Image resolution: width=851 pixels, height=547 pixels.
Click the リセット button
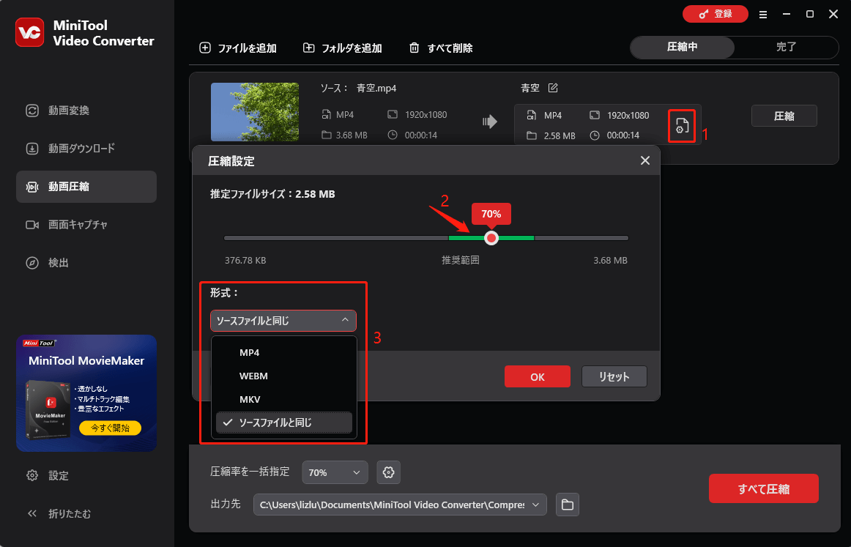(614, 376)
